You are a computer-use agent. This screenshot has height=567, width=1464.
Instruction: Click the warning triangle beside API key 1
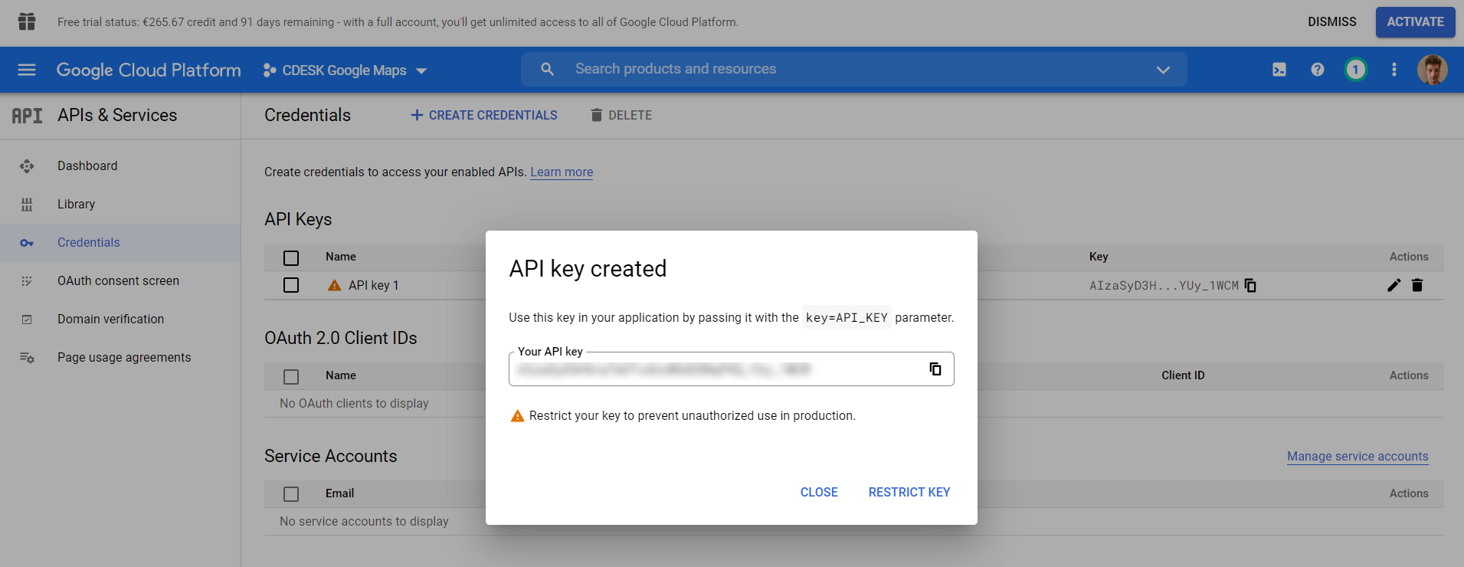pyautogui.click(x=335, y=285)
